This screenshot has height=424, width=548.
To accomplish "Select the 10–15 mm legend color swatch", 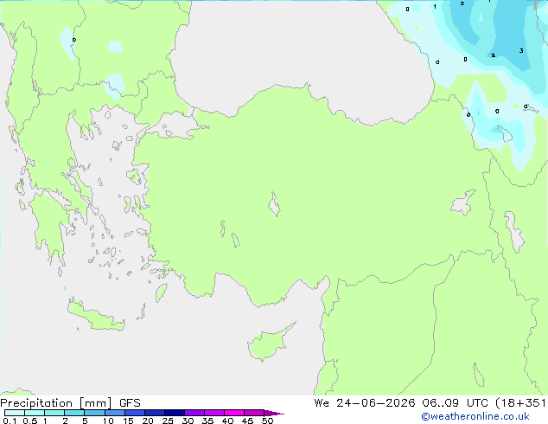I will click(114, 413).
